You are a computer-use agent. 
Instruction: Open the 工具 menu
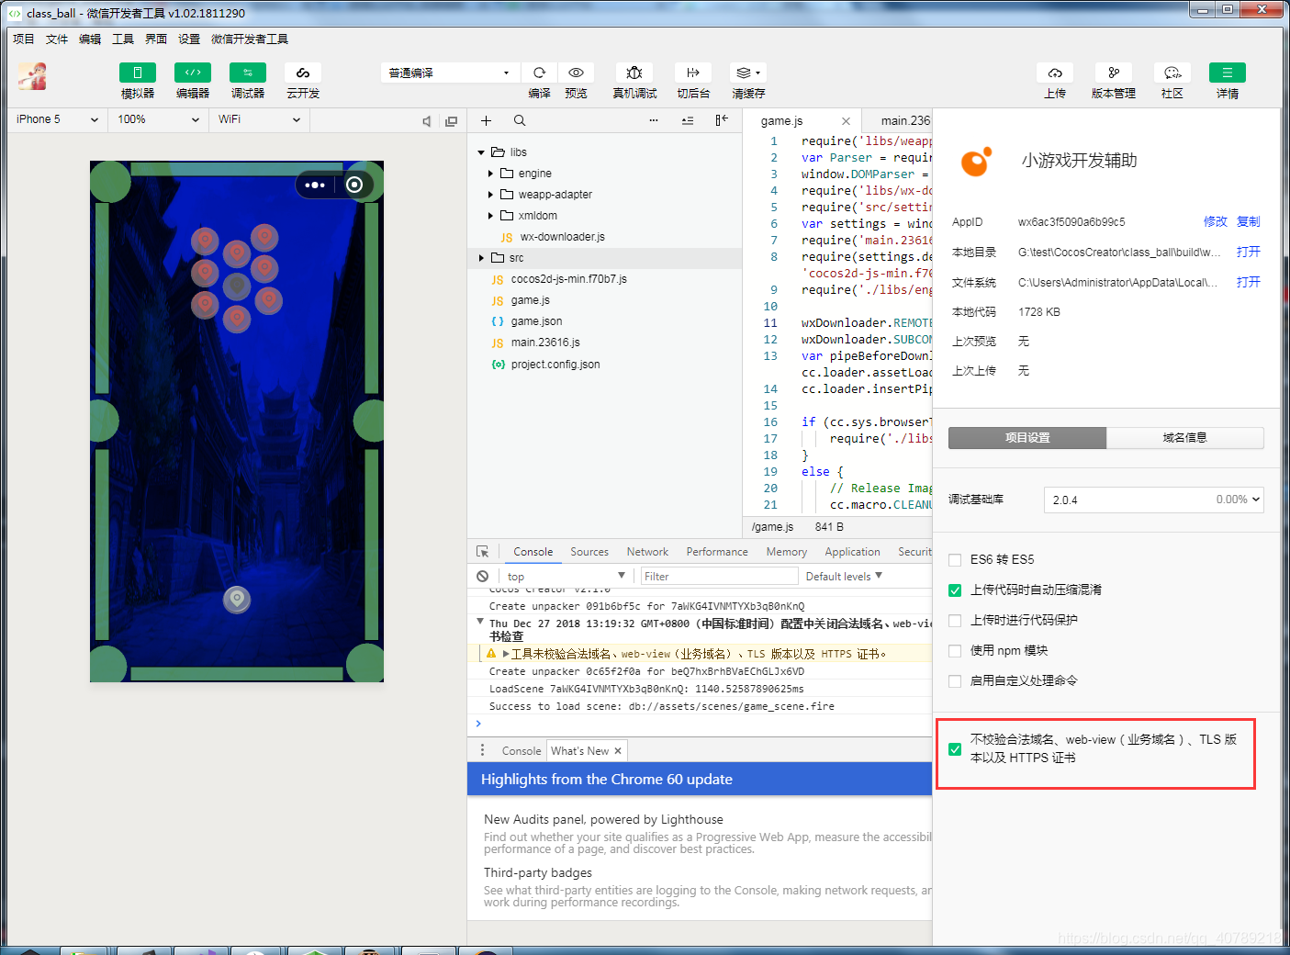coord(123,39)
